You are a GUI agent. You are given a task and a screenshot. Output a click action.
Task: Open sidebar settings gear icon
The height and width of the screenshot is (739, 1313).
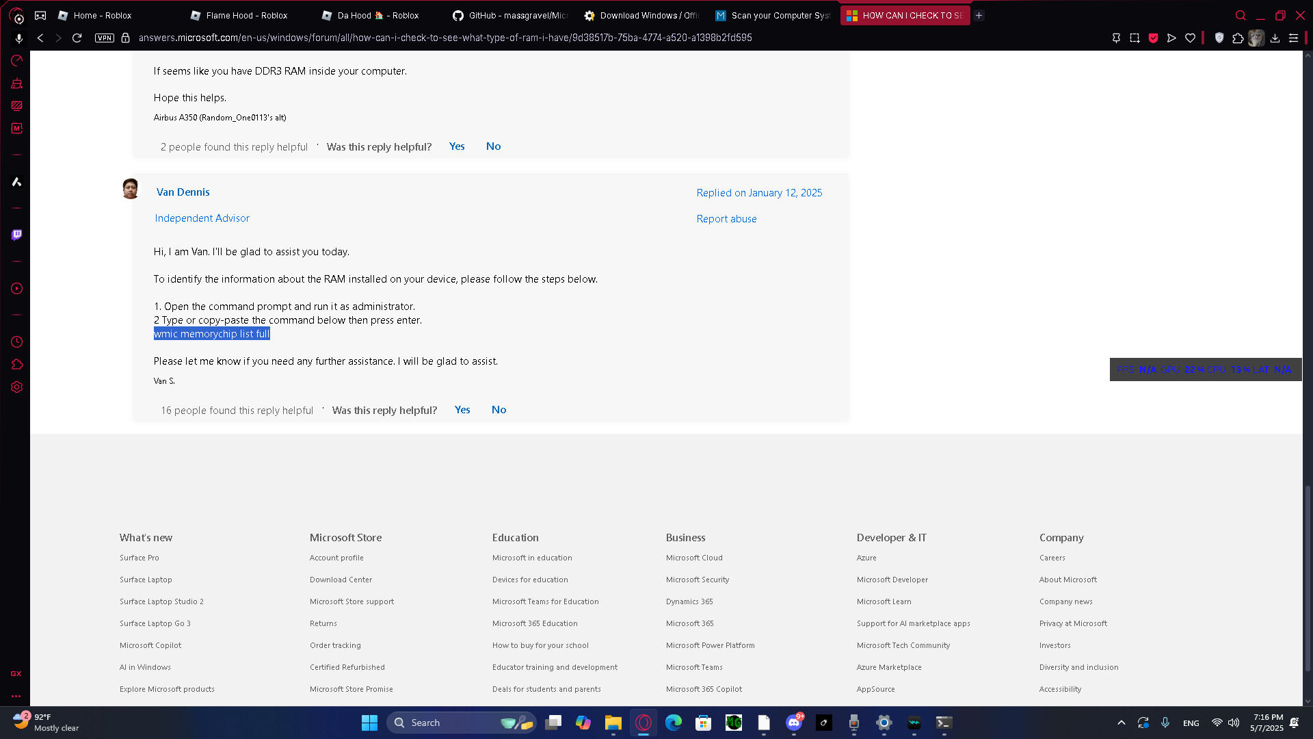coord(16,387)
